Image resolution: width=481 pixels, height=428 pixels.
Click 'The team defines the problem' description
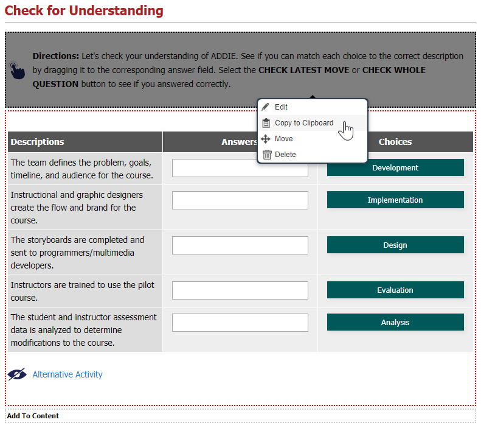[81, 169]
